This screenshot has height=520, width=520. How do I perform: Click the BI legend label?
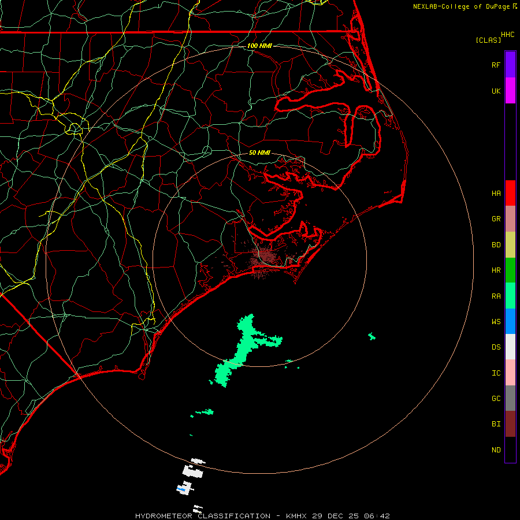tap(496, 424)
